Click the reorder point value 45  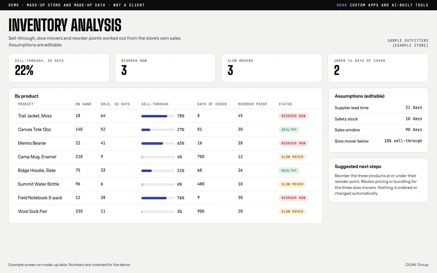point(240,116)
